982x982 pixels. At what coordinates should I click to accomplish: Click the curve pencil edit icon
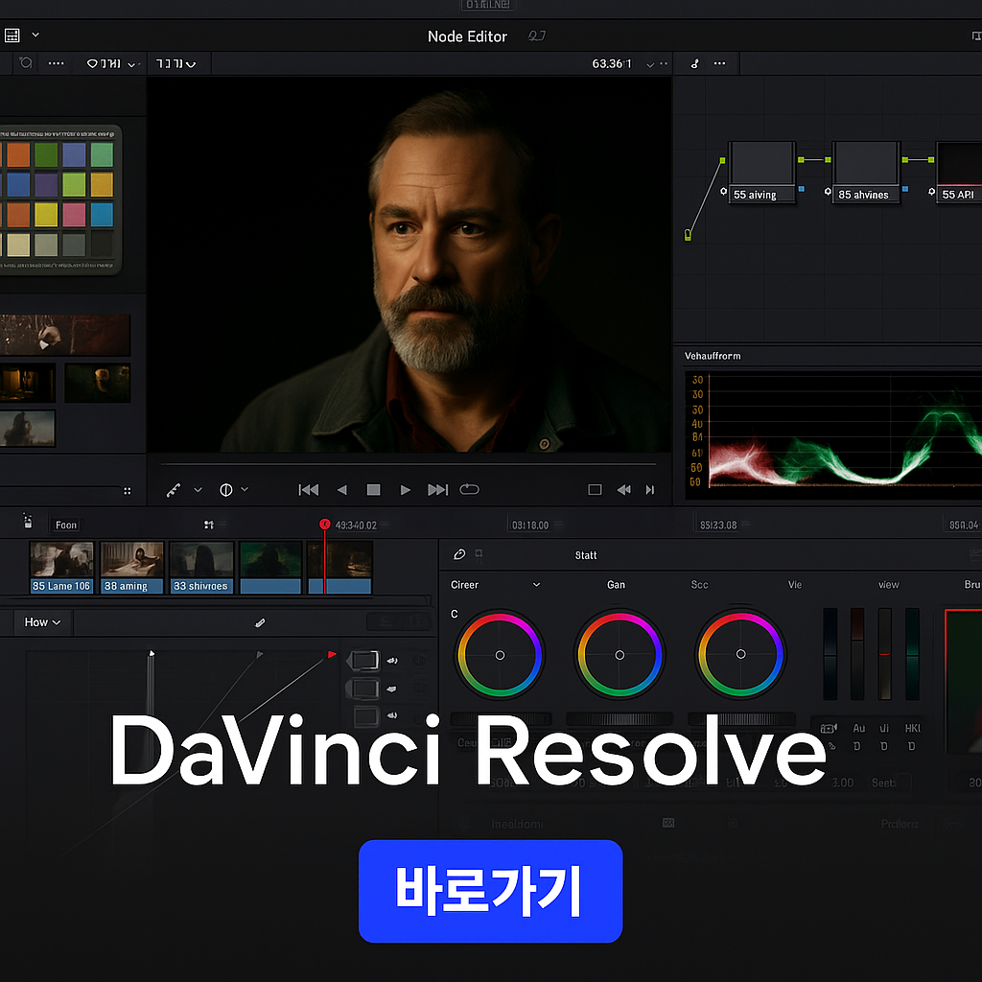pyautogui.click(x=260, y=622)
